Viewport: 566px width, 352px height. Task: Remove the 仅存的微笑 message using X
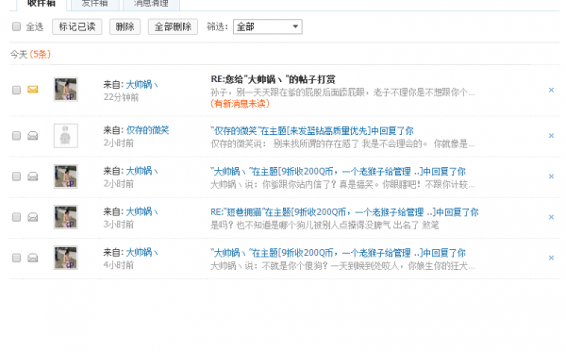[551, 136]
